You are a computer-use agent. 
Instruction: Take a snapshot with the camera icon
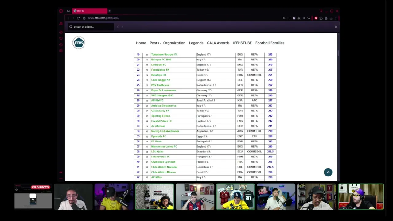pyautogui.click(x=289, y=18)
